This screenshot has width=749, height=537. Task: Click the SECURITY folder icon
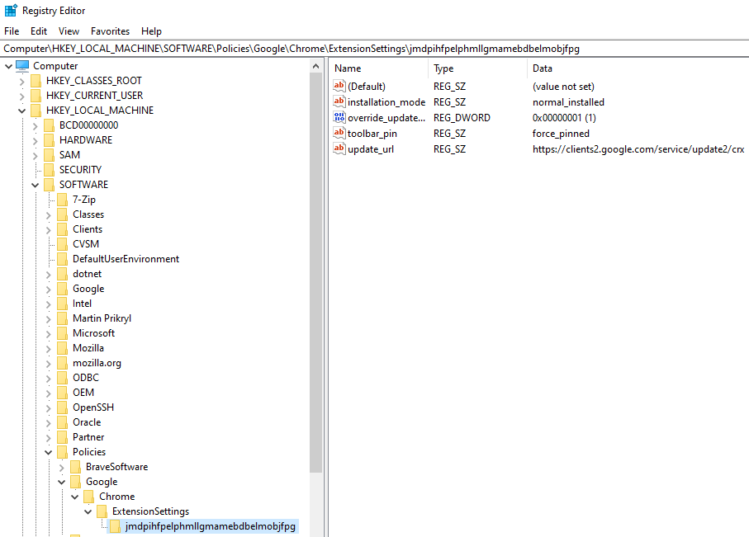50,169
